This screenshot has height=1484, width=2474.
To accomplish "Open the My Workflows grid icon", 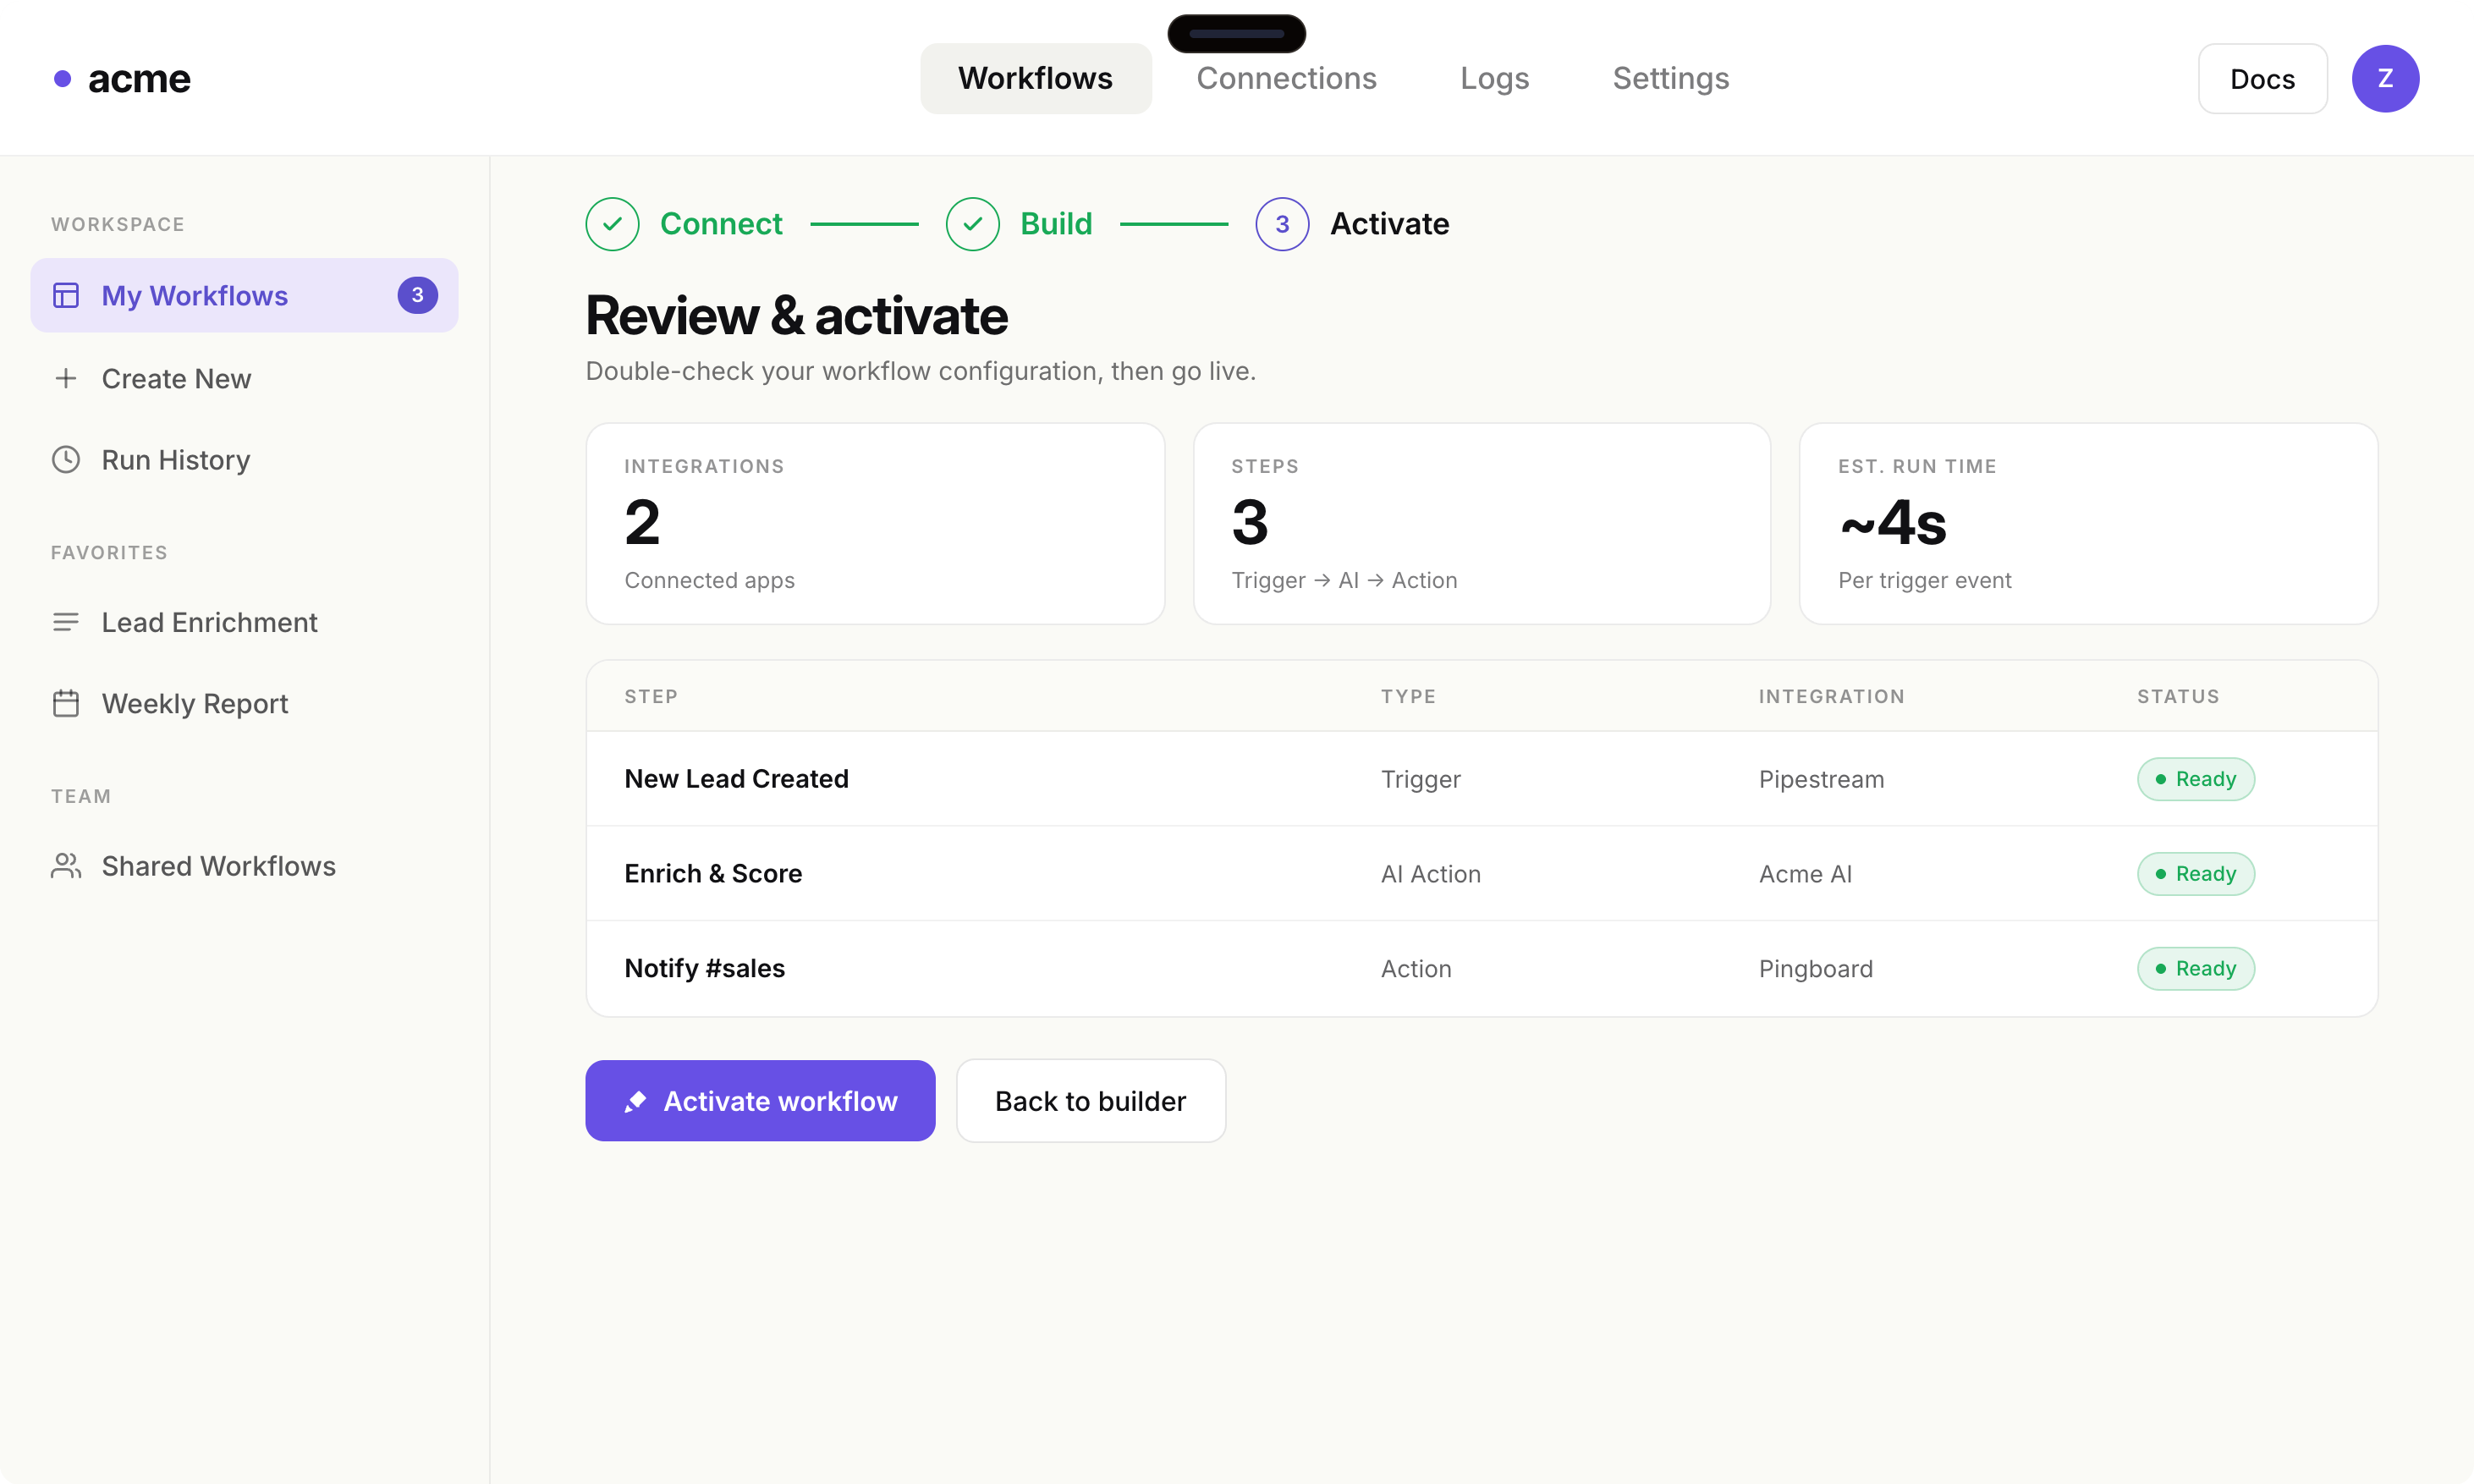I will click(x=66, y=295).
